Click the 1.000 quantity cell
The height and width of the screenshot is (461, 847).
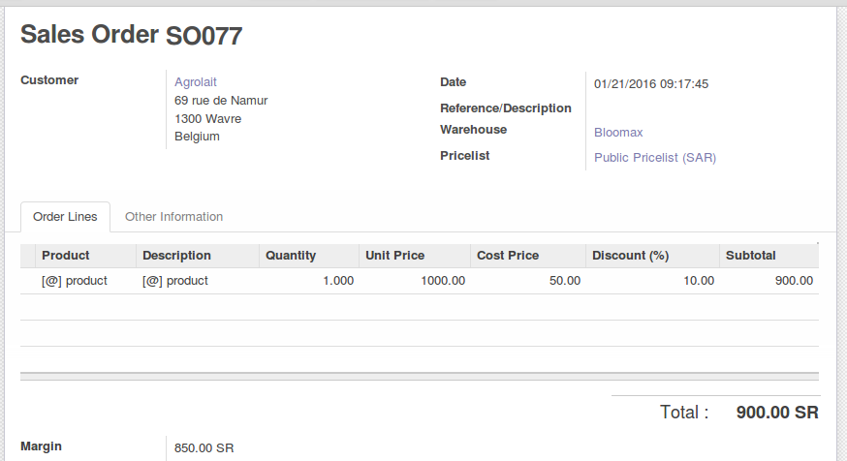(309, 281)
